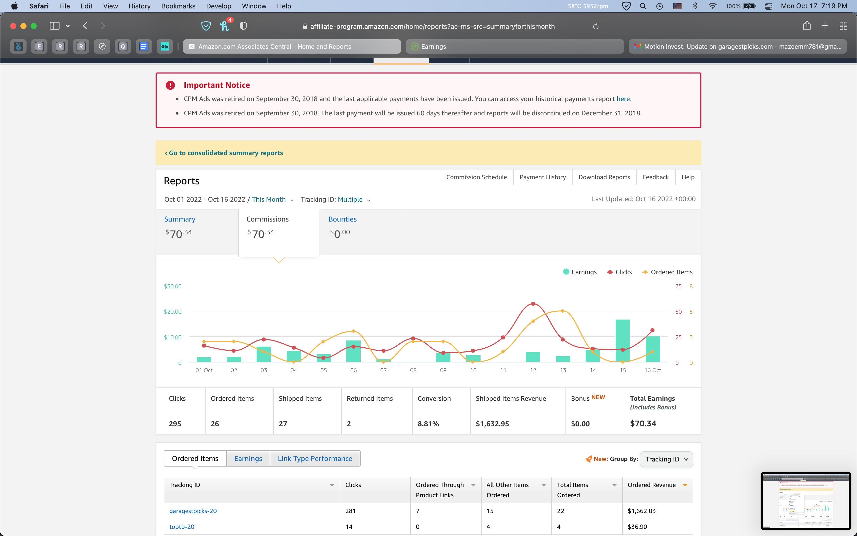
Task: Reload the page with the refresh icon
Action: pyautogui.click(x=596, y=27)
